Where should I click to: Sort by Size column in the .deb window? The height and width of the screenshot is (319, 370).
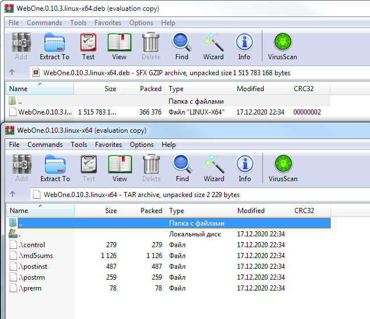97,88
